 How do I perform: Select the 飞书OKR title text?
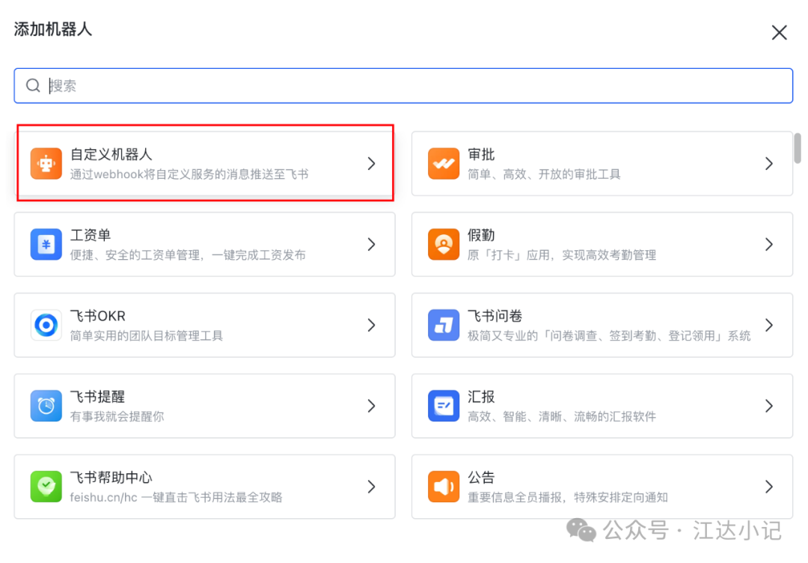pos(98,316)
